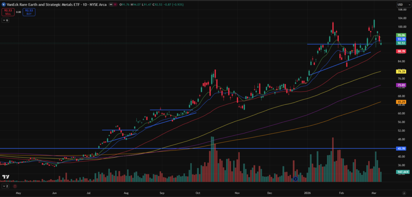The image size is (412, 197).
Task: Click the orange 65.29 price label
Action: click(401, 102)
